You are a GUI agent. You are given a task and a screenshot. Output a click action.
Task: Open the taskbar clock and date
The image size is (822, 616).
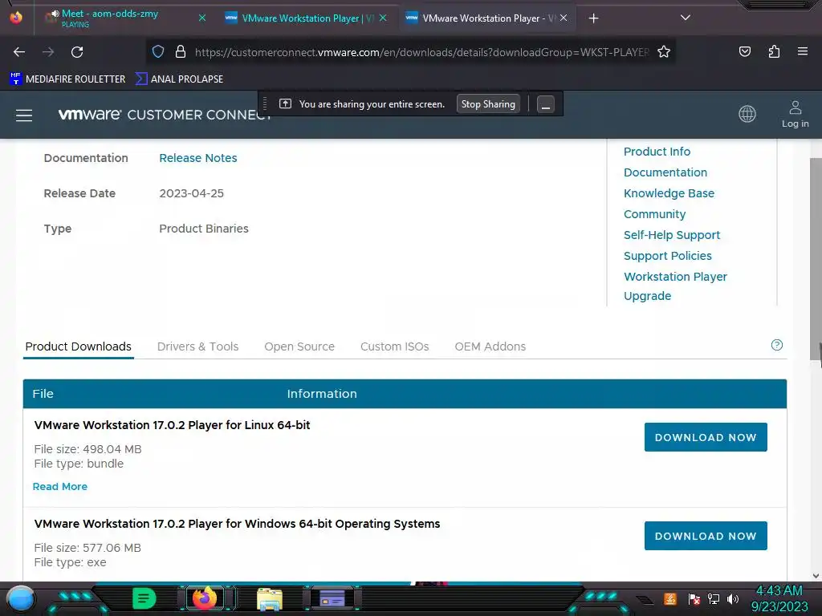tap(779, 598)
